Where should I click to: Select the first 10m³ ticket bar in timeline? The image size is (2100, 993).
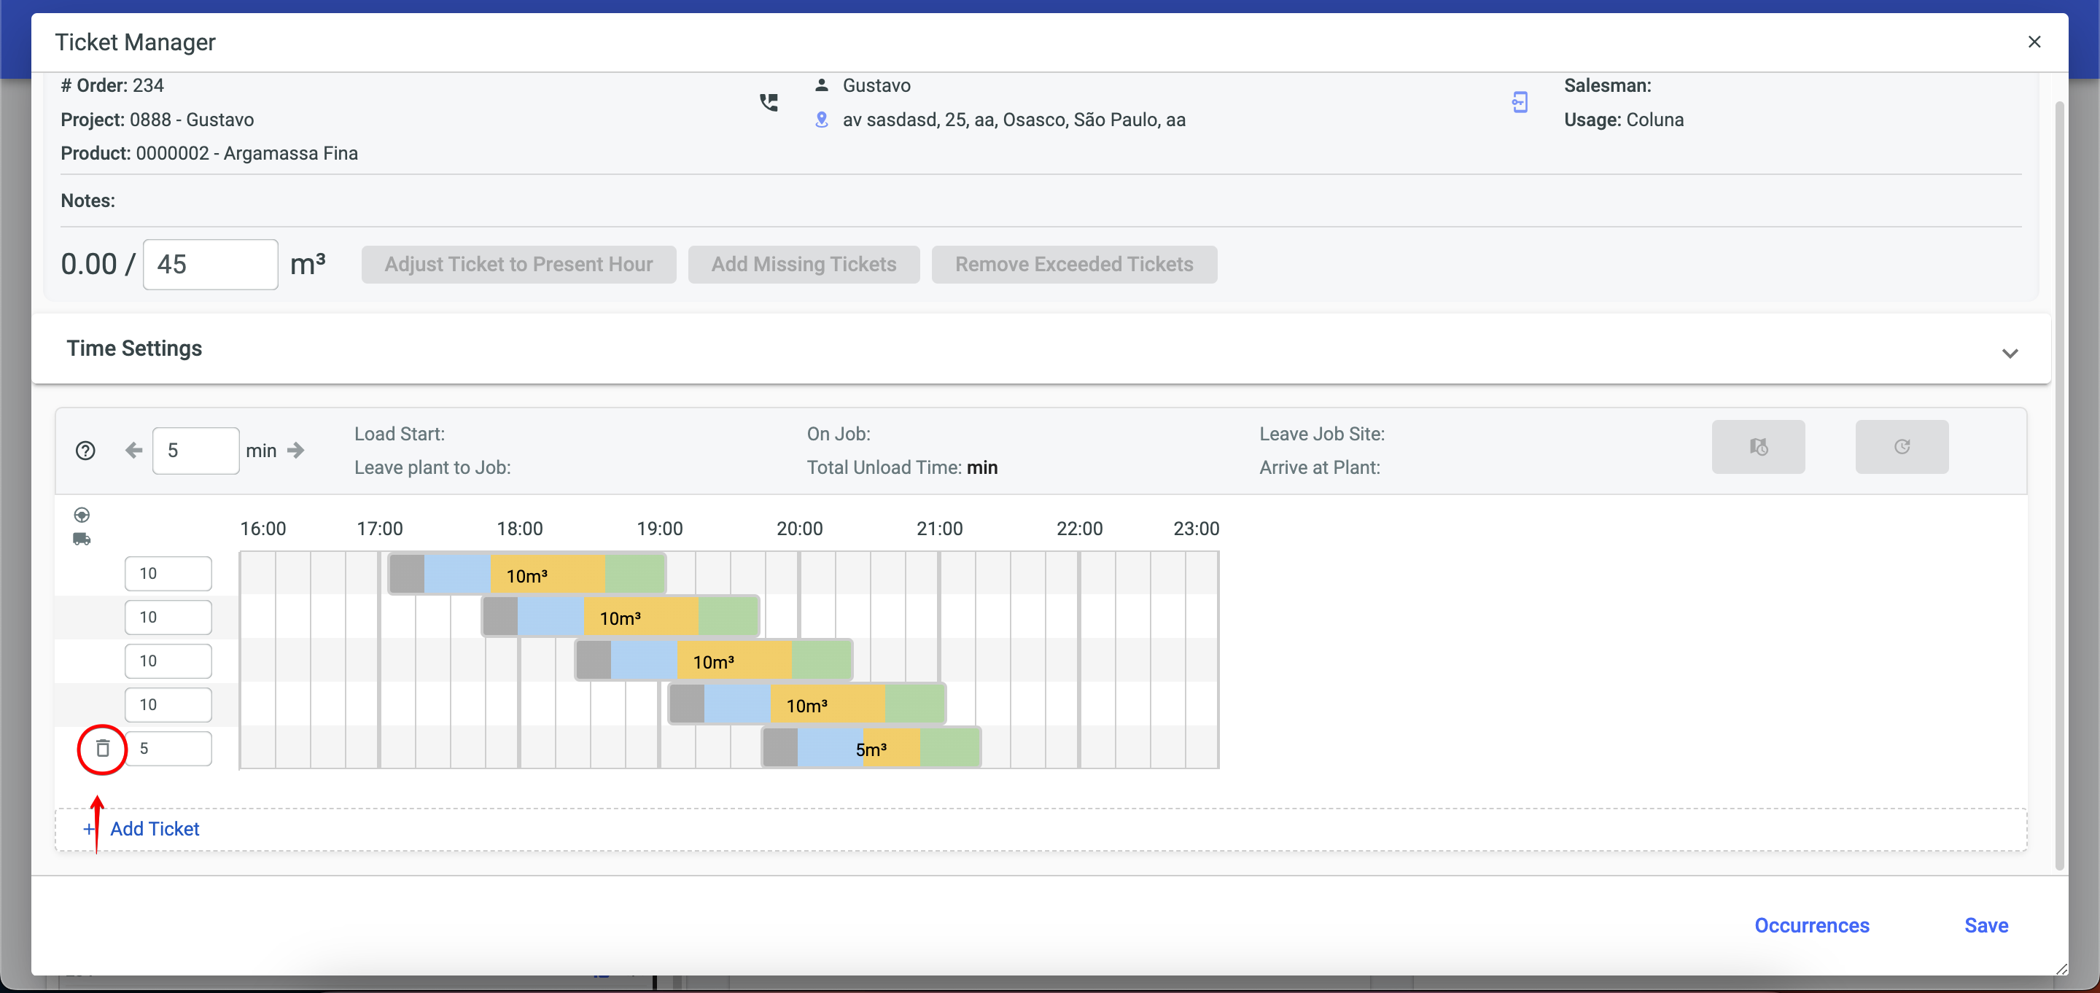[x=526, y=574]
